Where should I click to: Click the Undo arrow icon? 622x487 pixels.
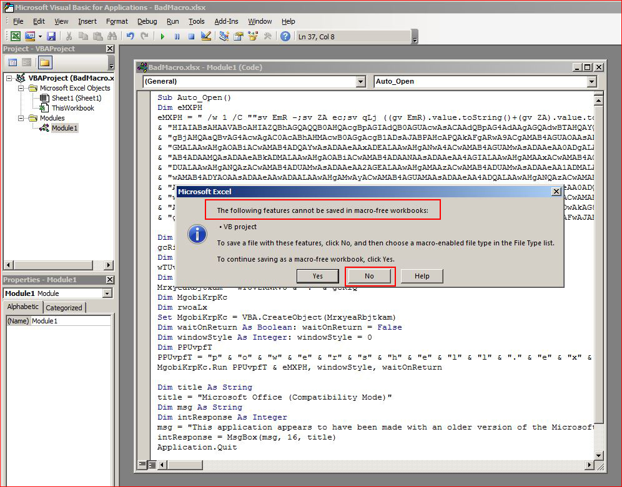pyautogui.click(x=130, y=36)
